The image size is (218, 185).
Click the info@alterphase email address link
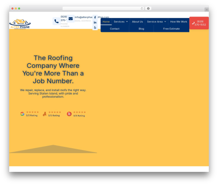coord(92,17)
